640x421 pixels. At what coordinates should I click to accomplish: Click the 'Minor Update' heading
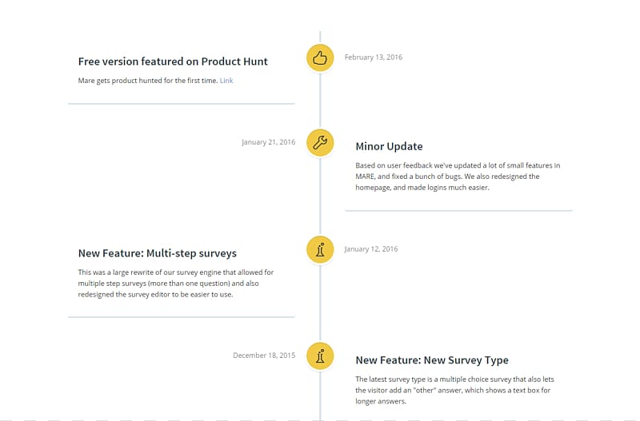click(389, 146)
